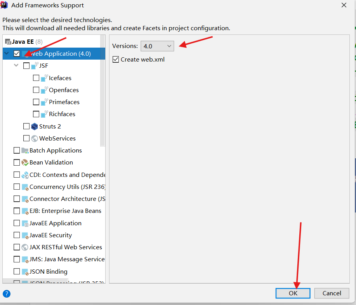Image resolution: width=356 pixels, height=305 pixels.
Task: Click the WebServices globe icon
Action: [x=35, y=138]
